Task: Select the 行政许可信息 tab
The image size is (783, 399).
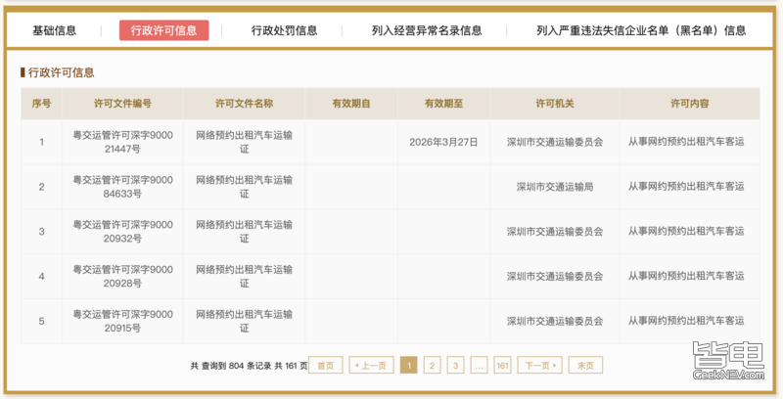Action: click(x=163, y=30)
